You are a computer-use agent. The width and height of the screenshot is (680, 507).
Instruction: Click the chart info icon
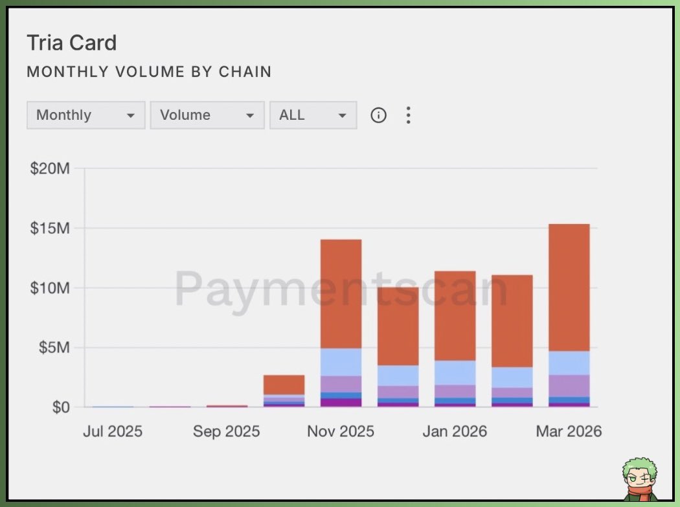click(378, 115)
